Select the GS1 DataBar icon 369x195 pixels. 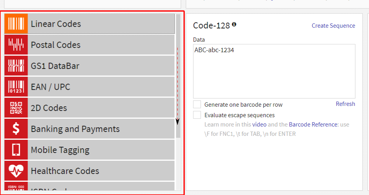[x=16, y=66]
